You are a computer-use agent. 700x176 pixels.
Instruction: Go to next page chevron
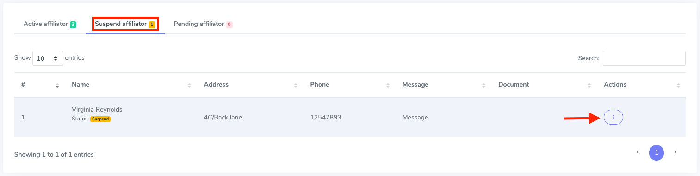click(675, 152)
